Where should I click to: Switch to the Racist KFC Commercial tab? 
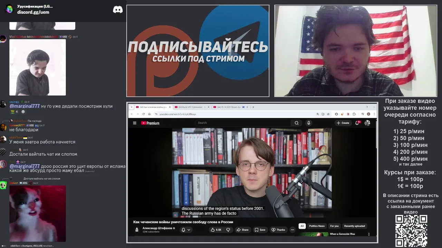pos(190,107)
